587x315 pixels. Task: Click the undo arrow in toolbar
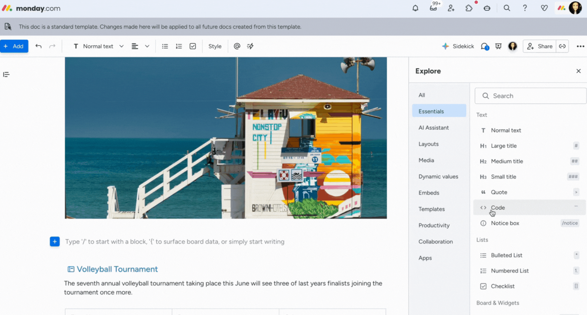coord(38,46)
